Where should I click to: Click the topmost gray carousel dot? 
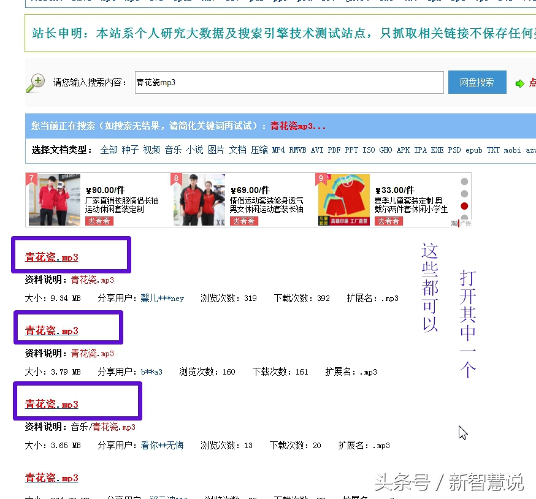tap(464, 181)
